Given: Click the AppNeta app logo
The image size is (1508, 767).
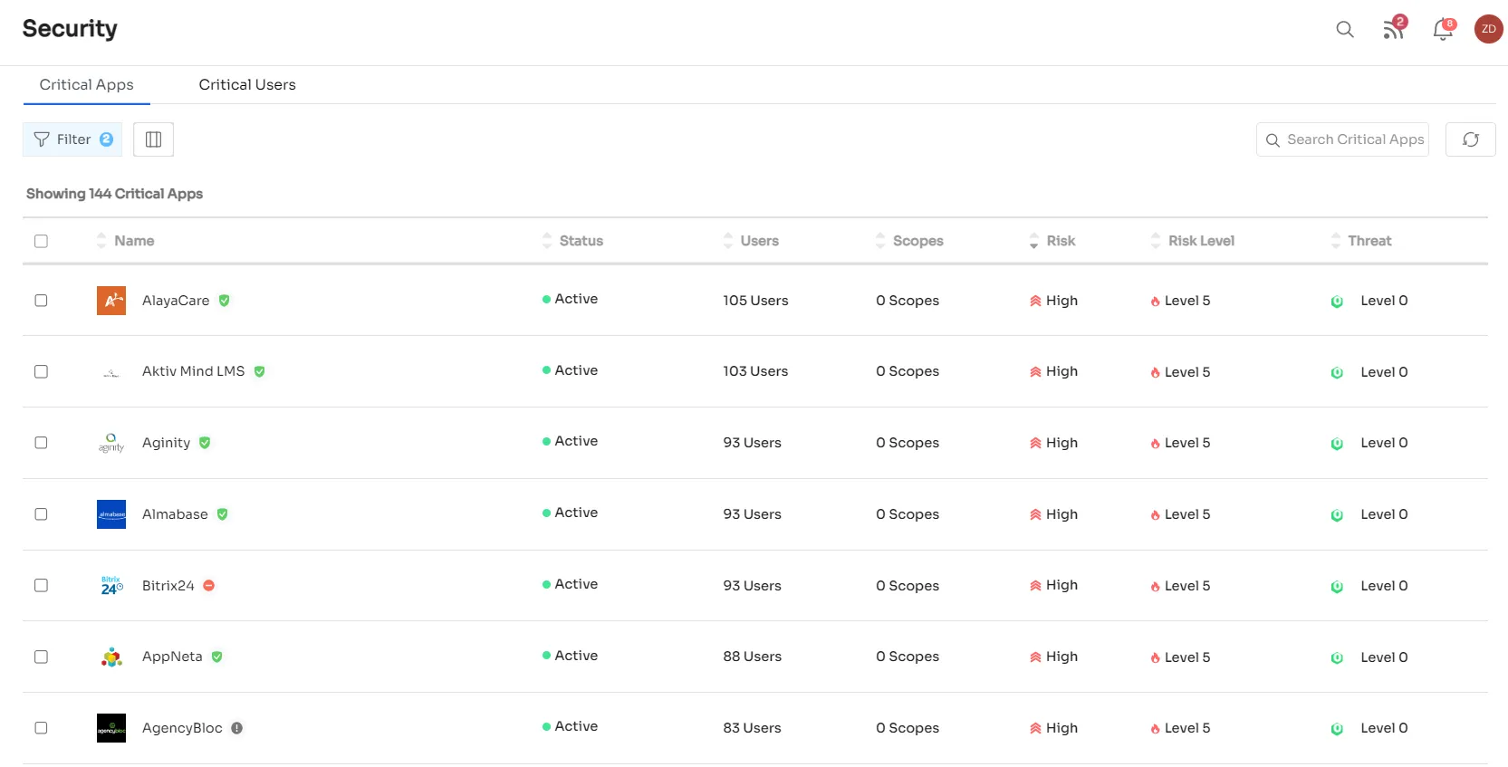Looking at the screenshot, I should pyautogui.click(x=111, y=657).
